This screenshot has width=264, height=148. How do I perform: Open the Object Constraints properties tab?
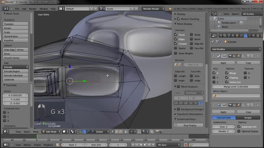coord(241,36)
